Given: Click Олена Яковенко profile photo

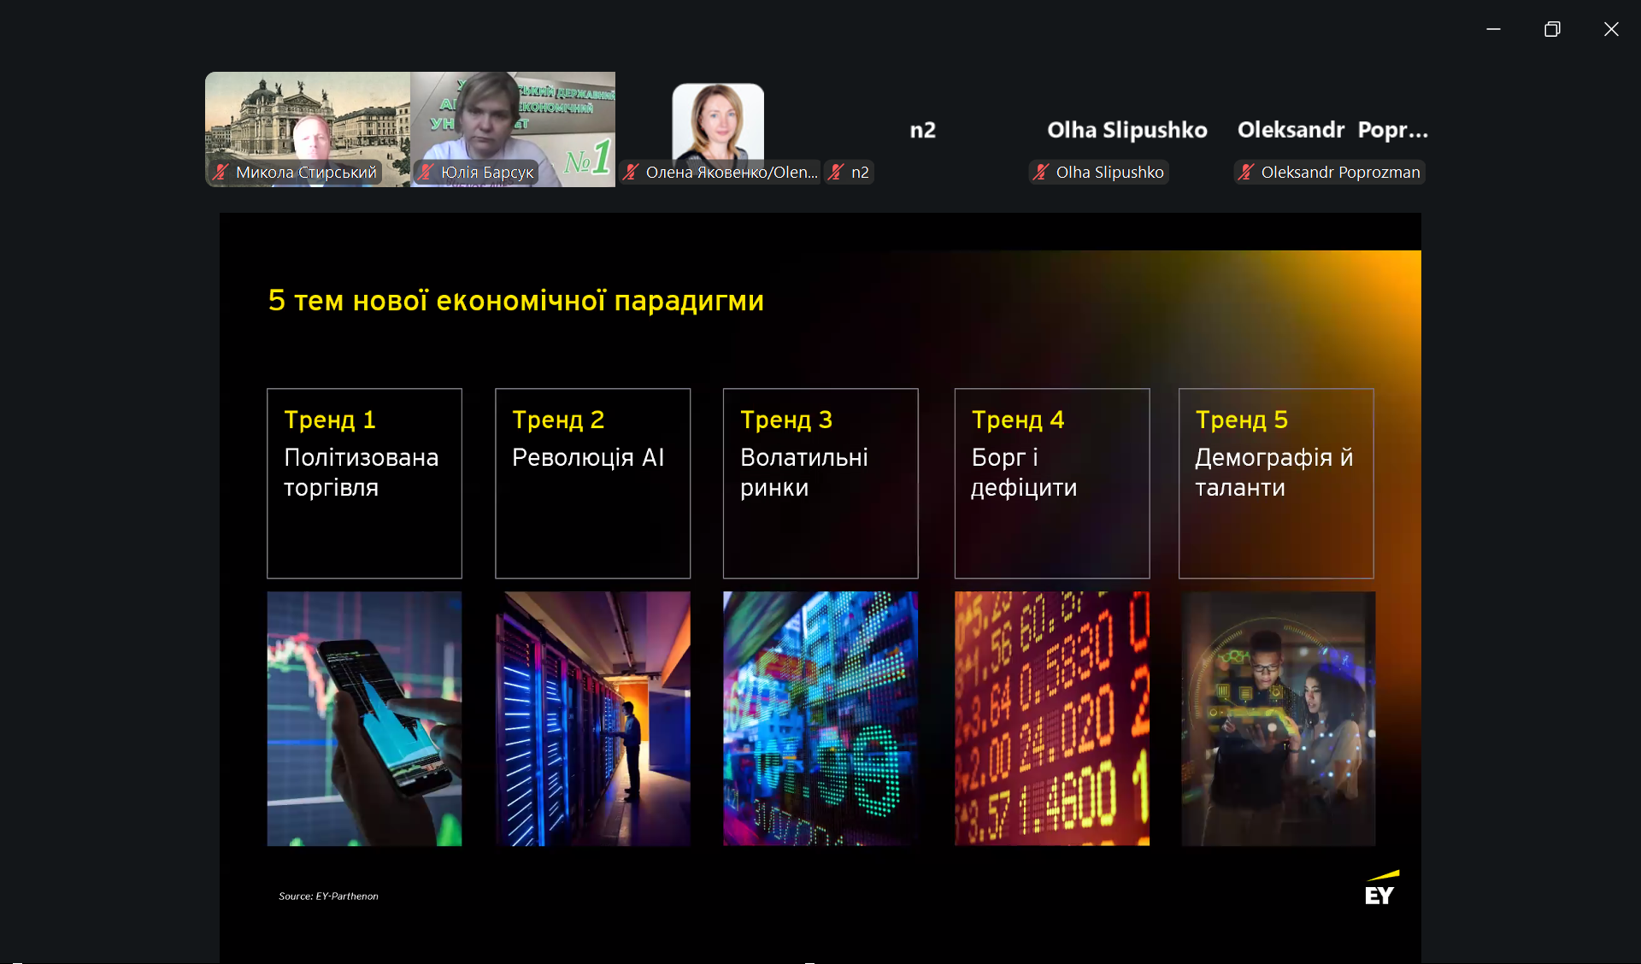Looking at the screenshot, I should tap(718, 121).
